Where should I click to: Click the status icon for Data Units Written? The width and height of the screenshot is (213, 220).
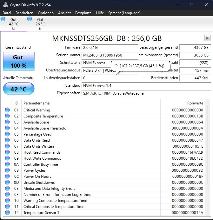7,146
